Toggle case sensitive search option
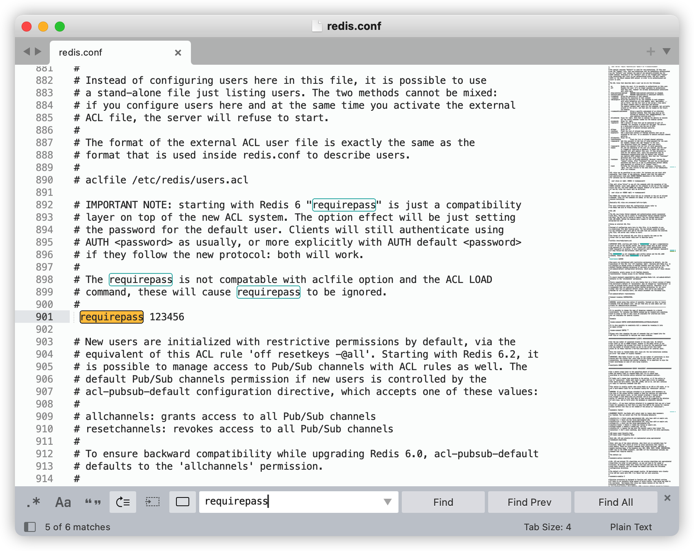694x551 pixels. tap(63, 502)
